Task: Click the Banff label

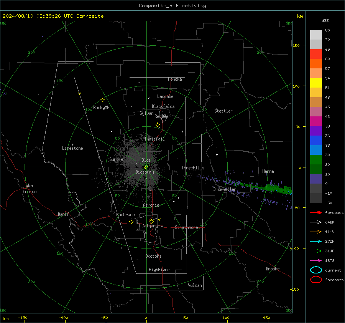Action: point(63,214)
